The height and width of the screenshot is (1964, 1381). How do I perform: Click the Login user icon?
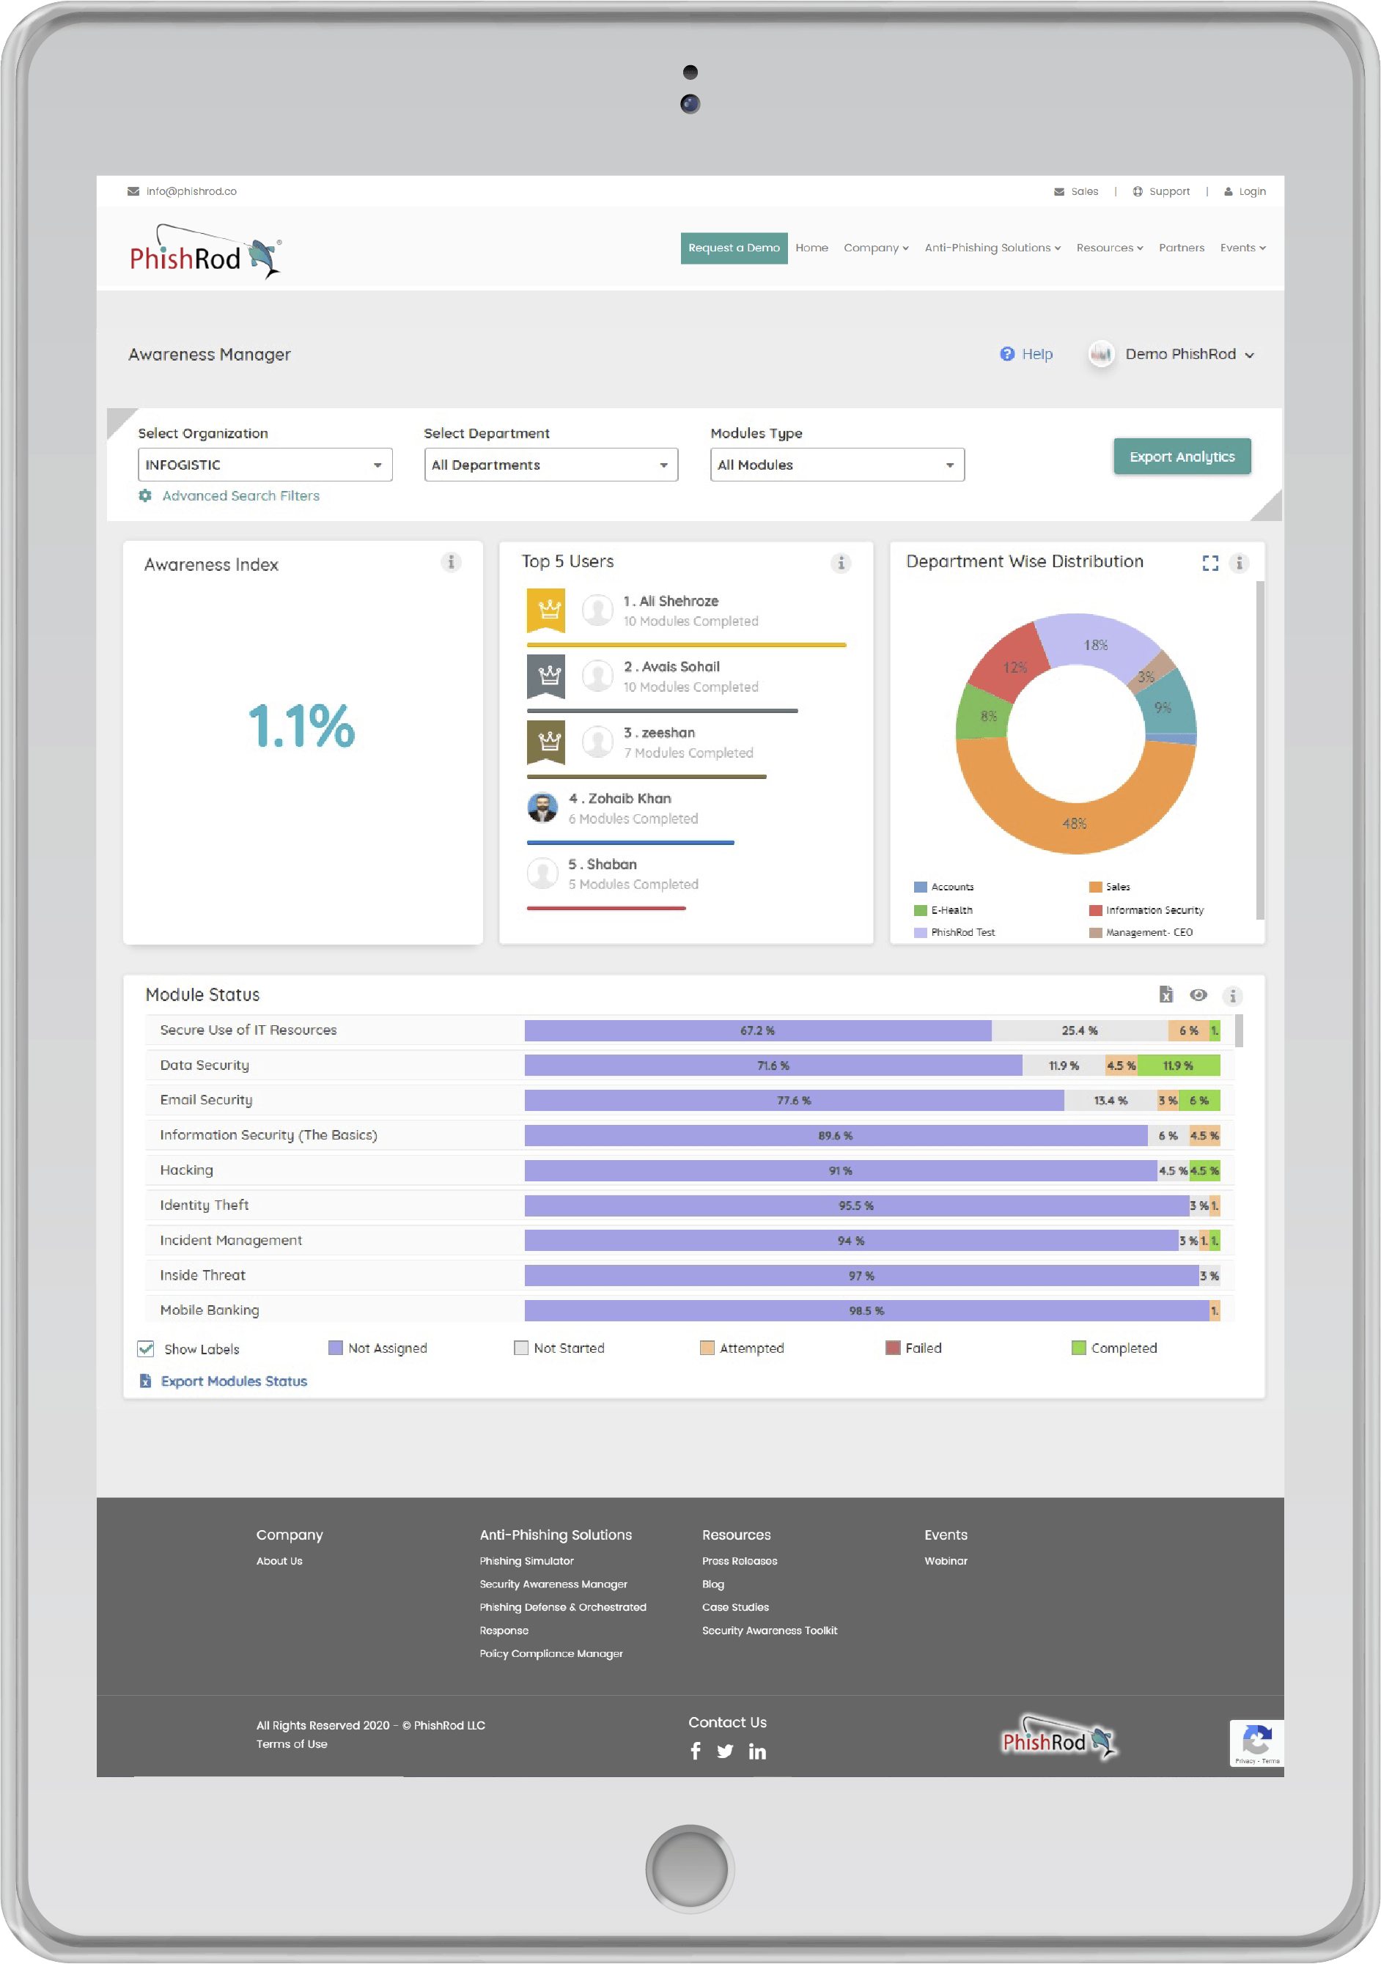click(1229, 191)
